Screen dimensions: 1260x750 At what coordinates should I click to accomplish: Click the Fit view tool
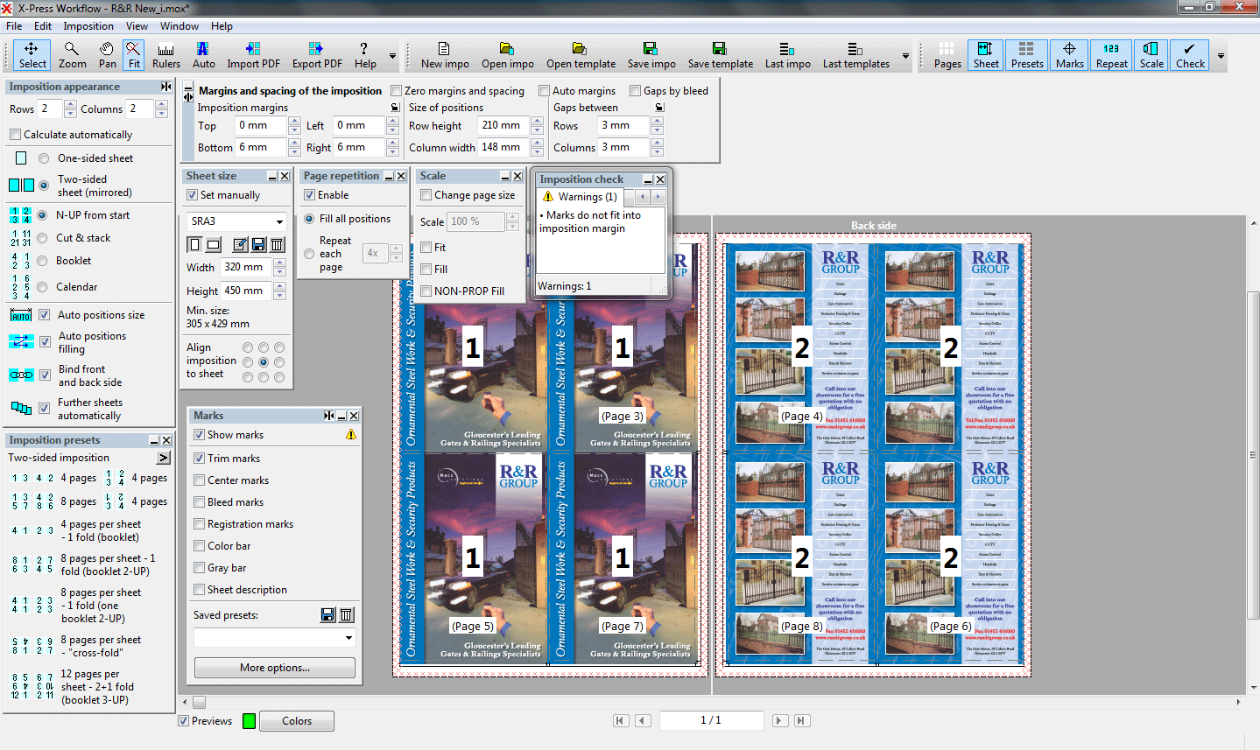(133, 55)
